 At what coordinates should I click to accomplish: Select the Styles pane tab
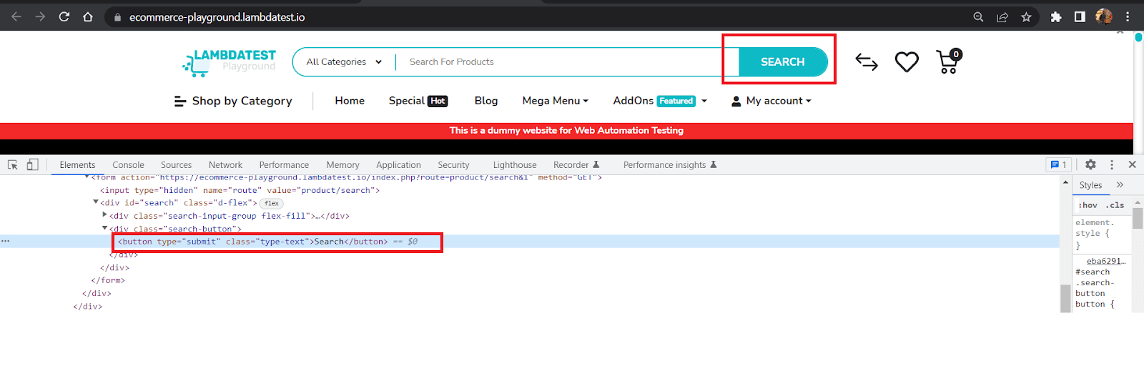pyautogui.click(x=1090, y=185)
